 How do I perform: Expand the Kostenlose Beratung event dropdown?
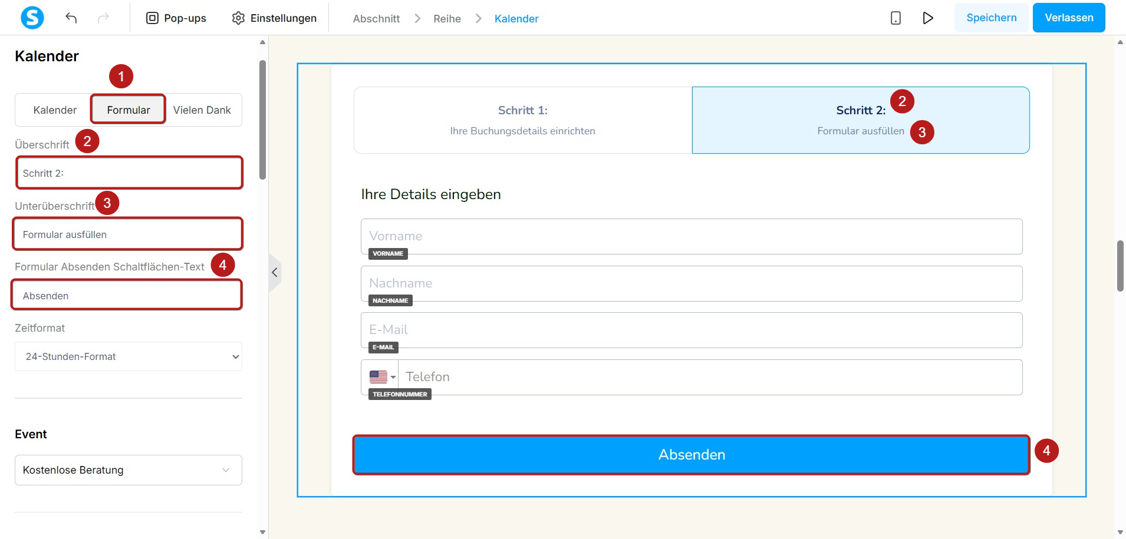coord(129,470)
